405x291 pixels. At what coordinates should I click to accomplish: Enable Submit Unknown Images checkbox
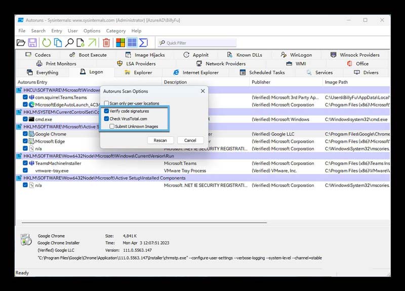[x=112, y=127]
